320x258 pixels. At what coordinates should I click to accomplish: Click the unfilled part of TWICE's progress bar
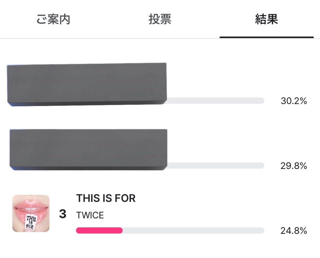pos(193,231)
